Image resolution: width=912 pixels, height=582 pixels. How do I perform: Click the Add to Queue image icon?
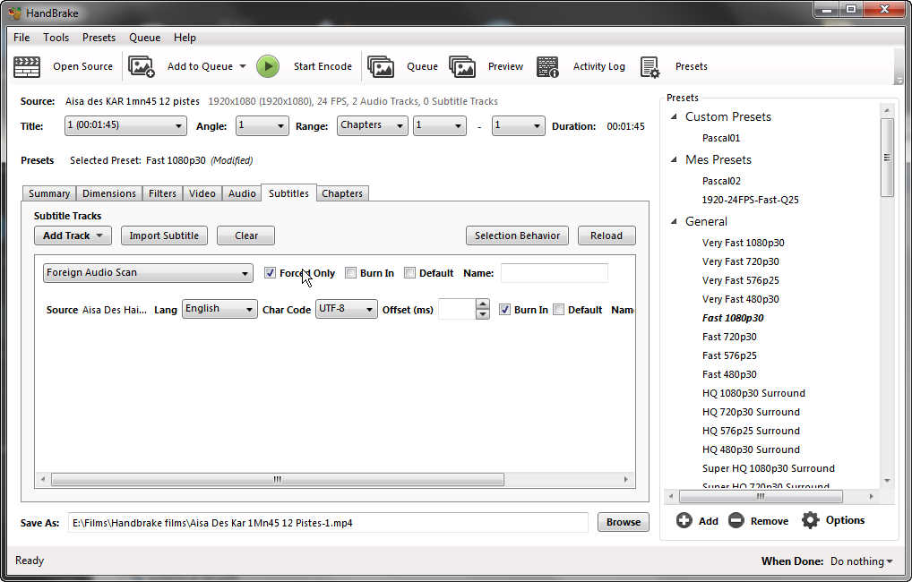click(142, 66)
